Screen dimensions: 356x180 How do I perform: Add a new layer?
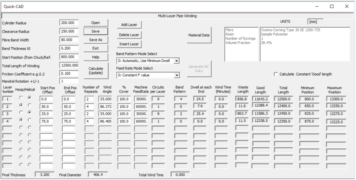click(129, 25)
